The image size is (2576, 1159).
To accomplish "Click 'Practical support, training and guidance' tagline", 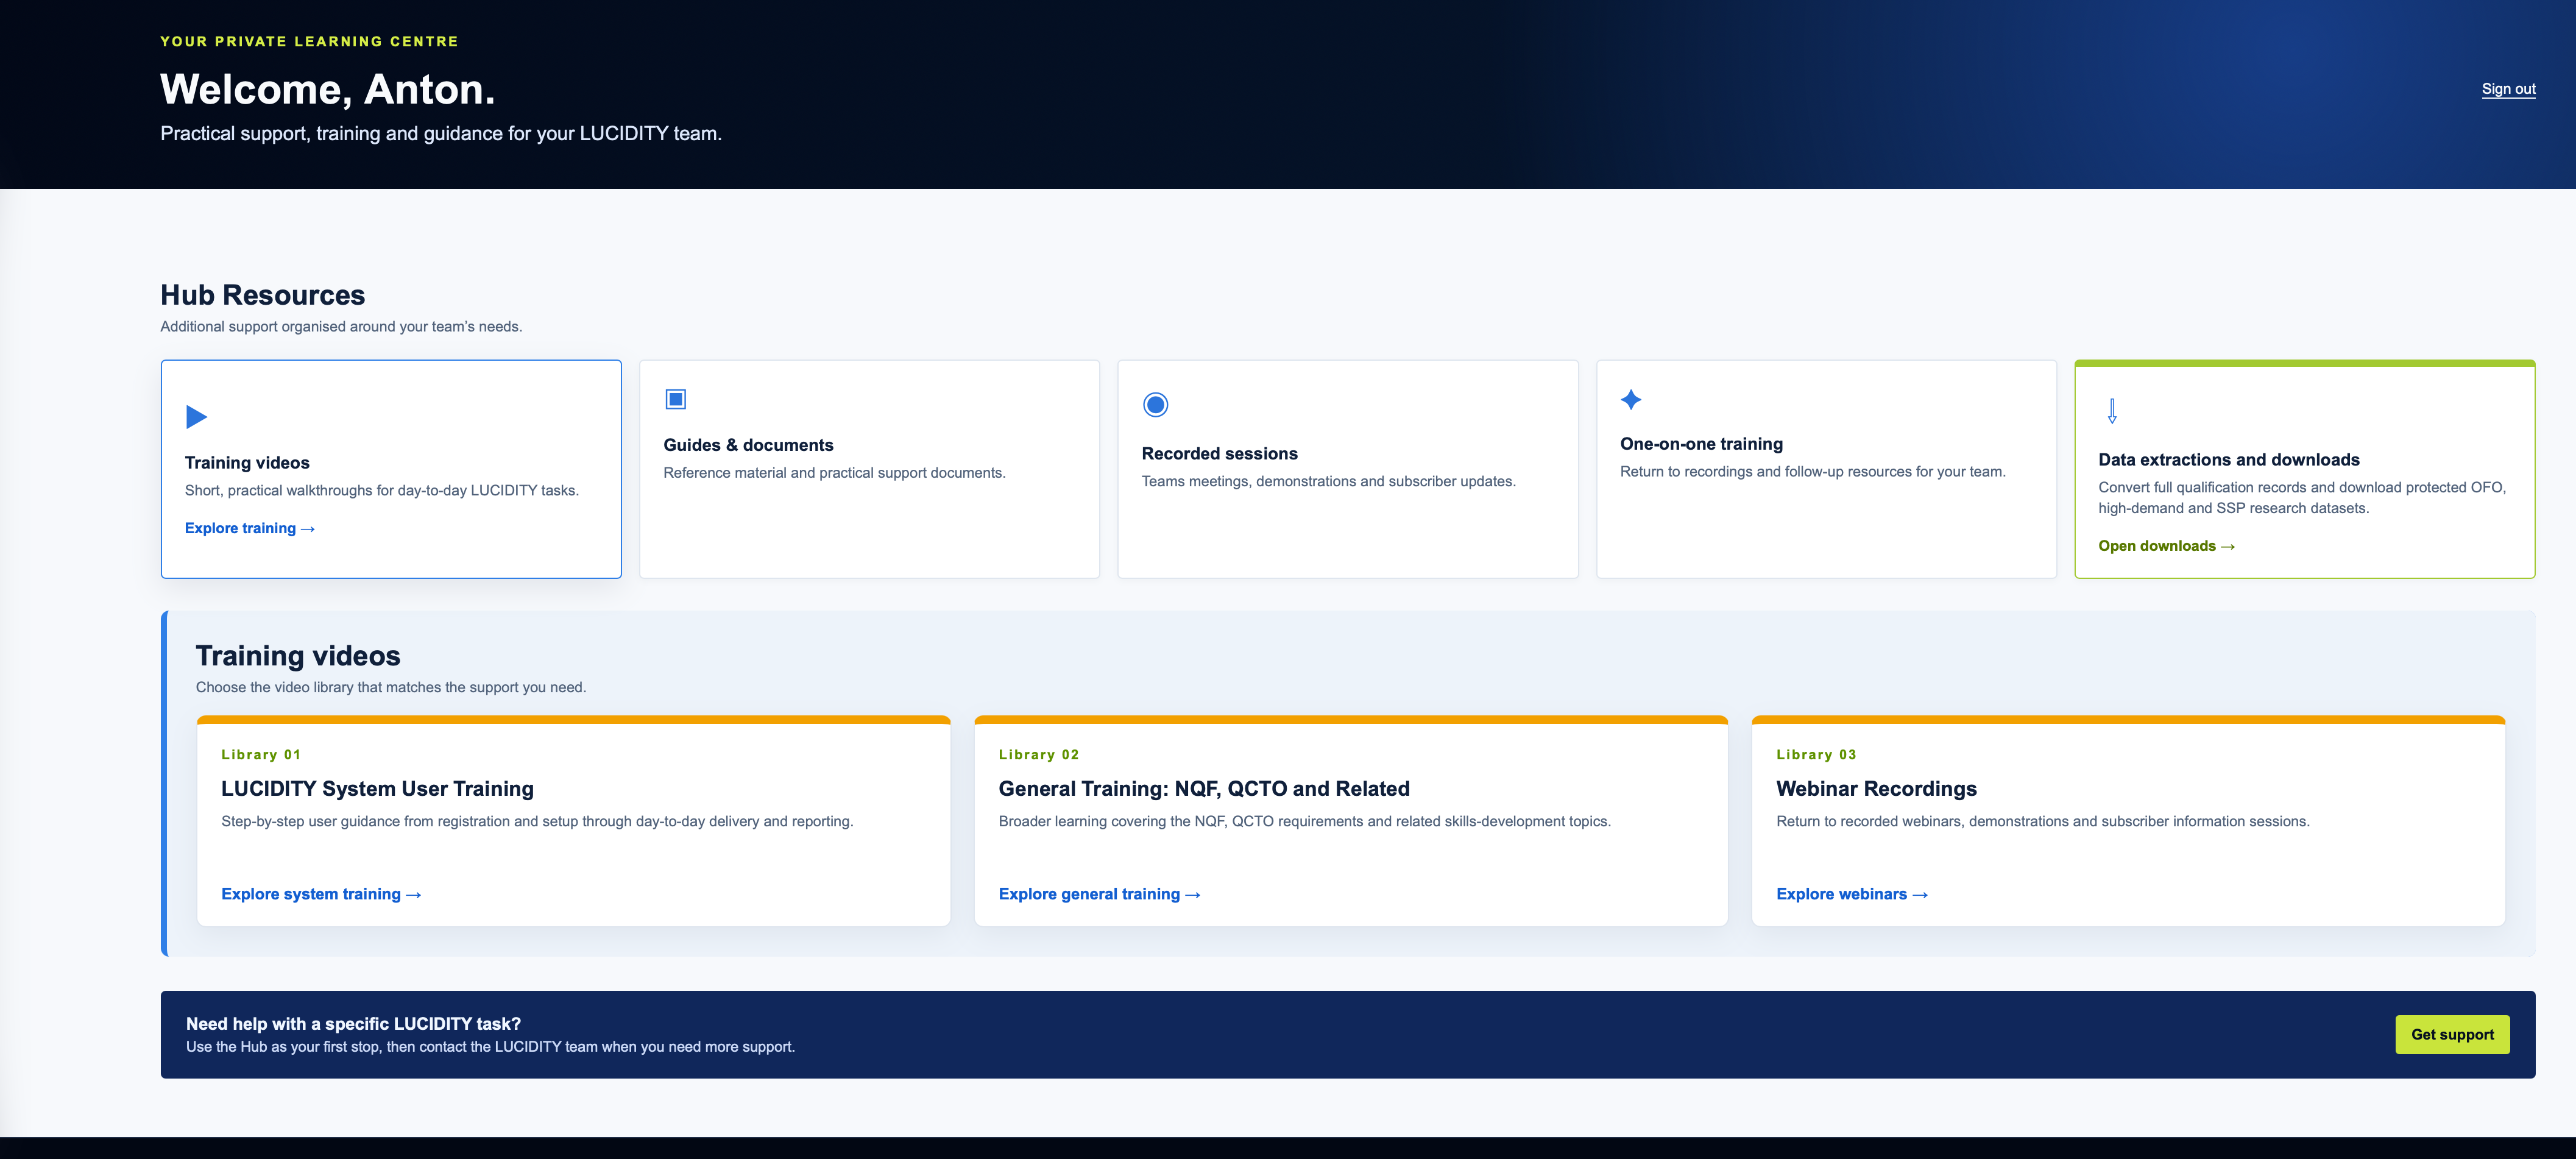I will pyautogui.click(x=441, y=134).
